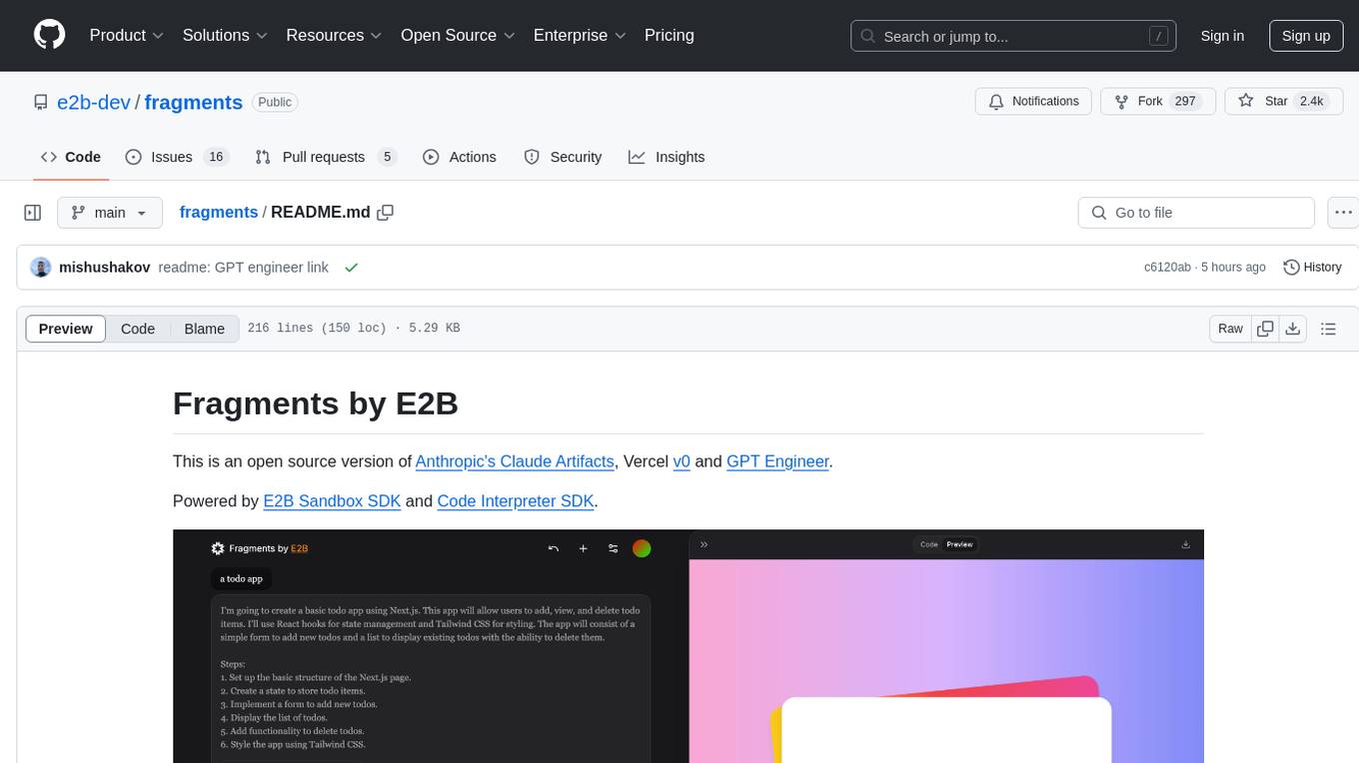Click the Sign up button
This screenshot has width=1359, height=763.
pos(1306,36)
